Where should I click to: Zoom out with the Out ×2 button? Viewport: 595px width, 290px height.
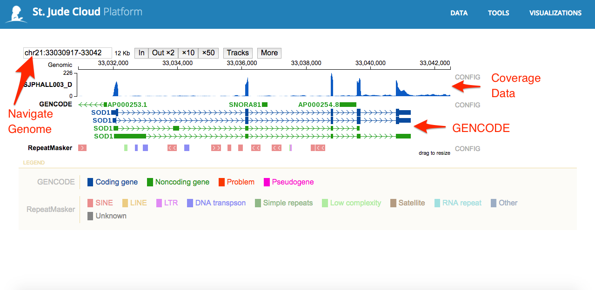tap(163, 53)
